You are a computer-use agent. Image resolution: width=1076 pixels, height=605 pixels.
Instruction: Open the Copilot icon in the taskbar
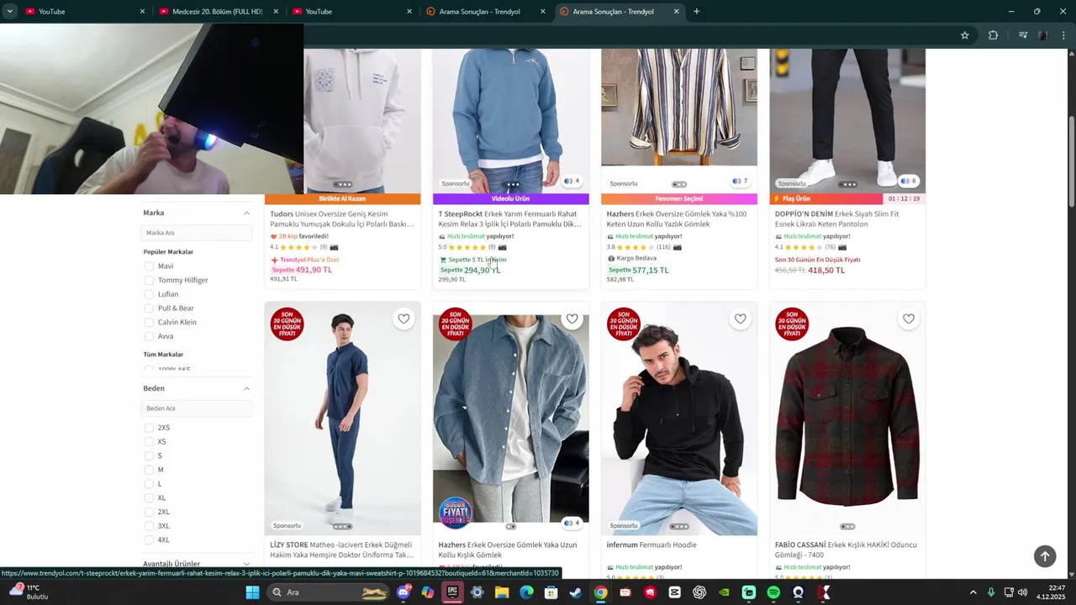(428, 592)
